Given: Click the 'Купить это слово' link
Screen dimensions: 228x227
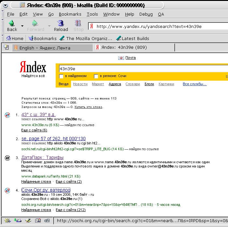Looking at the screenshot, I should (x=88, y=107).
